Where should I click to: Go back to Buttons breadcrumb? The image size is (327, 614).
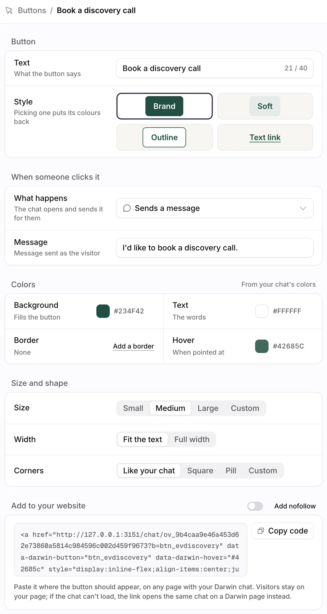coord(32,11)
